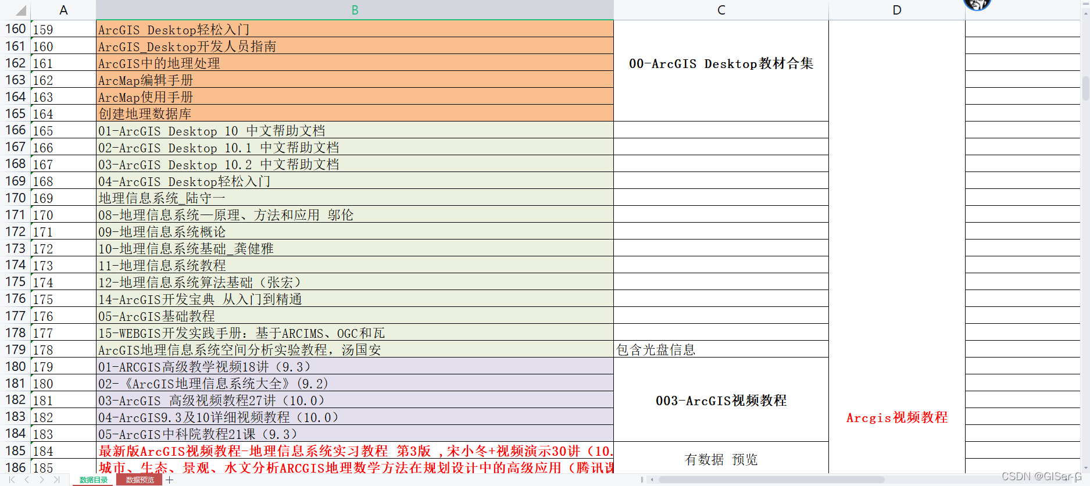
Task: Select cell '01-ARCGIS高级教学视频18讲（9.3）'
Action: [355, 366]
